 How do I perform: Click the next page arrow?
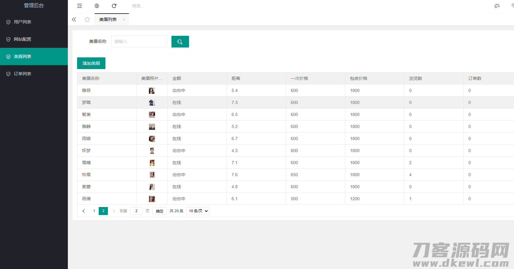coord(114,211)
